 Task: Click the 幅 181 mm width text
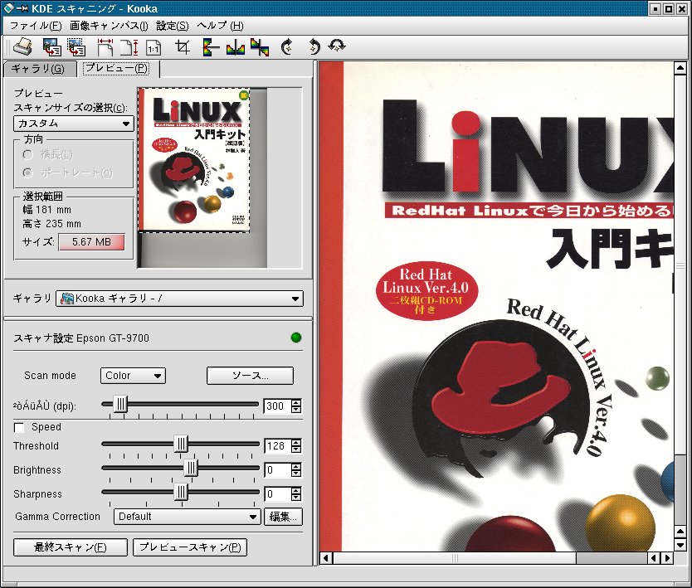tap(46, 210)
